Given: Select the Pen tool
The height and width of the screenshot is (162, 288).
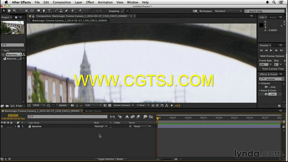Looking at the screenshot, I should (44, 11).
